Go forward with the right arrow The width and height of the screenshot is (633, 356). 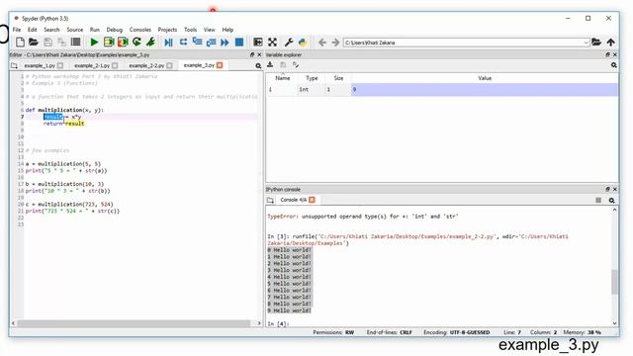pyautogui.click(x=335, y=42)
